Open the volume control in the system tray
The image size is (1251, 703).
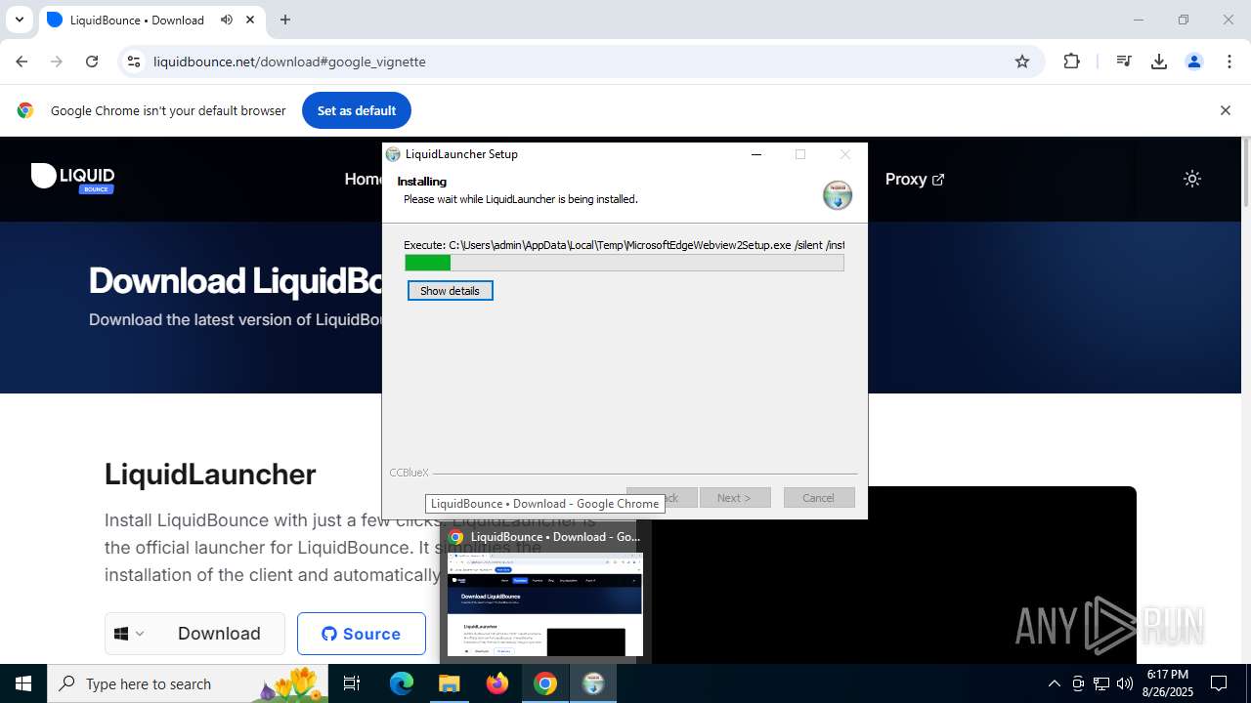(x=1125, y=683)
